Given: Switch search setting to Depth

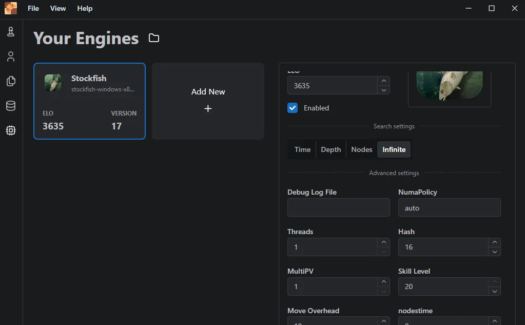Looking at the screenshot, I should pyautogui.click(x=331, y=149).
